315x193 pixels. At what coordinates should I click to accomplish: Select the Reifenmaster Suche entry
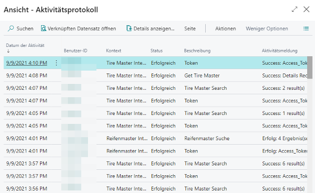click(x=207, y=138)
